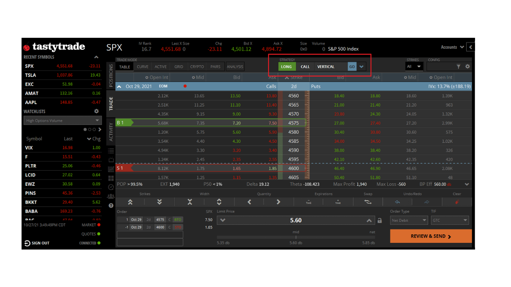Click the Swap legs icon
511x287 pixels.
pos(368,202)
